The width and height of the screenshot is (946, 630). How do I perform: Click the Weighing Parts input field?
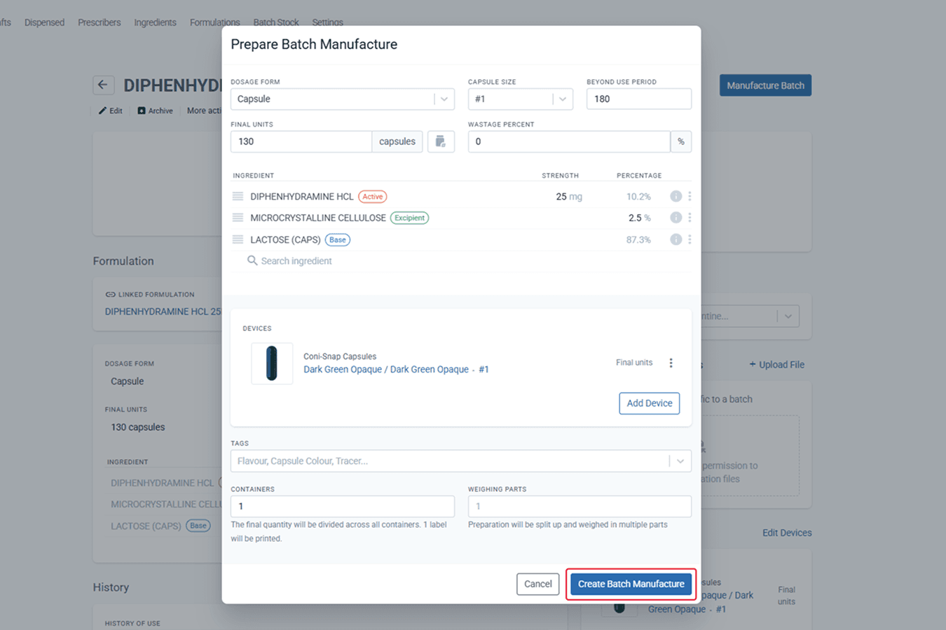[580, 506]
